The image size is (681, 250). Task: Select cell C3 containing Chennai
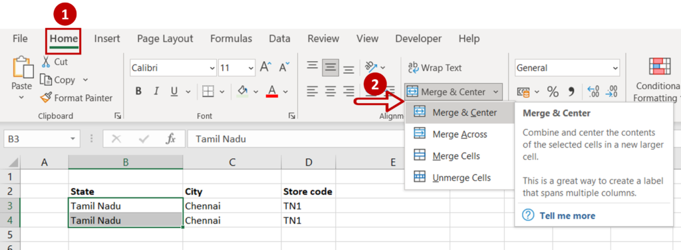[x=232, y=205]
